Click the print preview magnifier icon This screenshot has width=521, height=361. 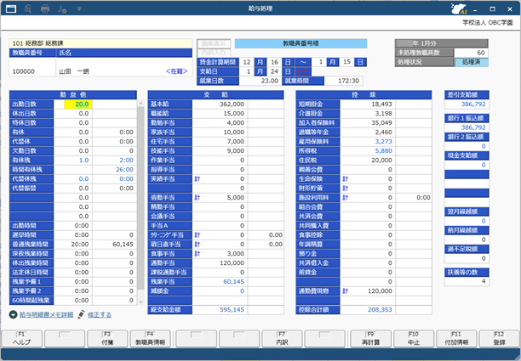click(x=28, y=9)
